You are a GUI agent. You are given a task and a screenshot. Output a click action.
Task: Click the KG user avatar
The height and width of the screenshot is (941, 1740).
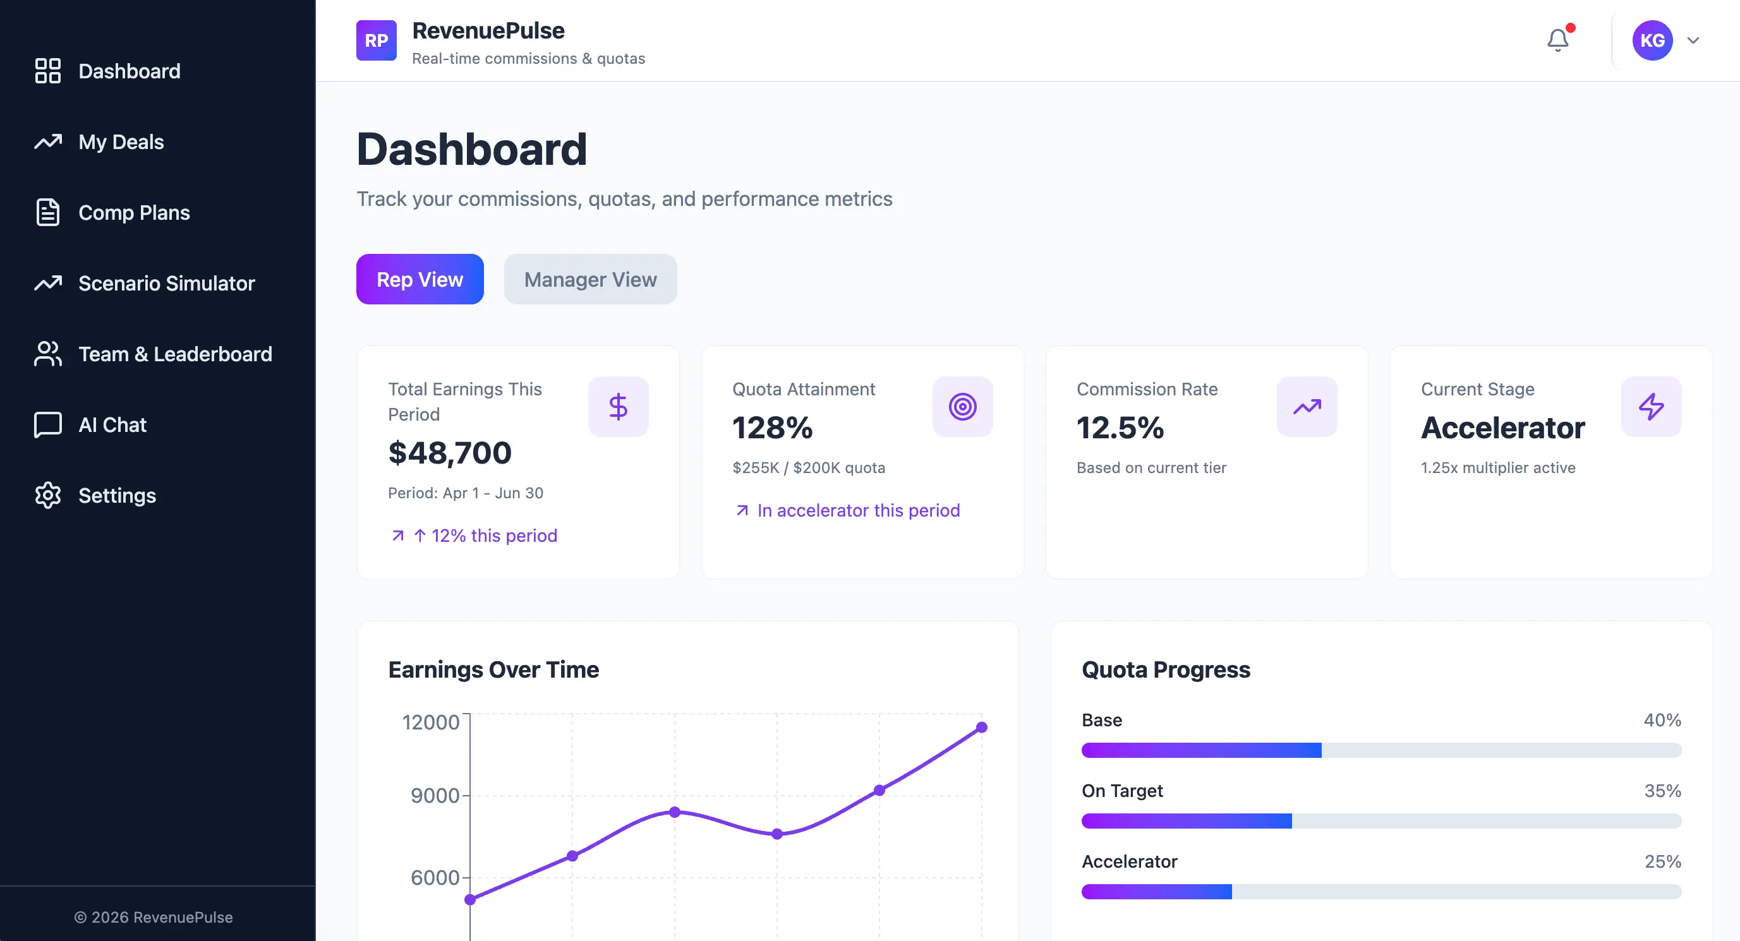click(x=1652, y=40)
